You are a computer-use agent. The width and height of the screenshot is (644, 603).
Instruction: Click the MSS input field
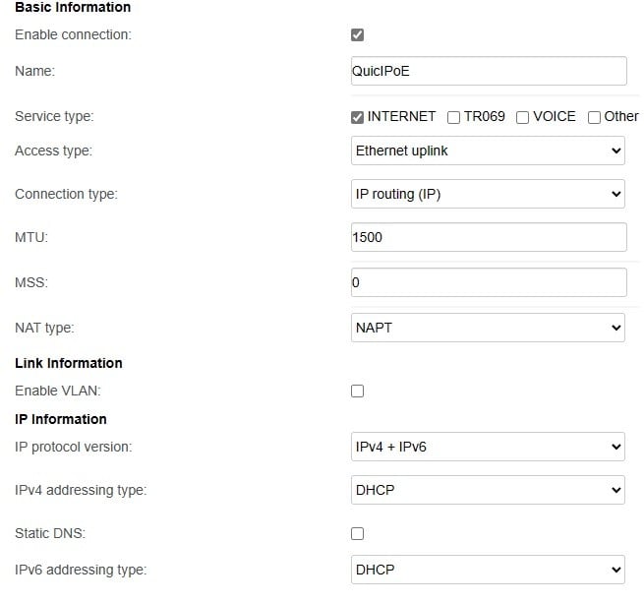(x=489, y=282)
